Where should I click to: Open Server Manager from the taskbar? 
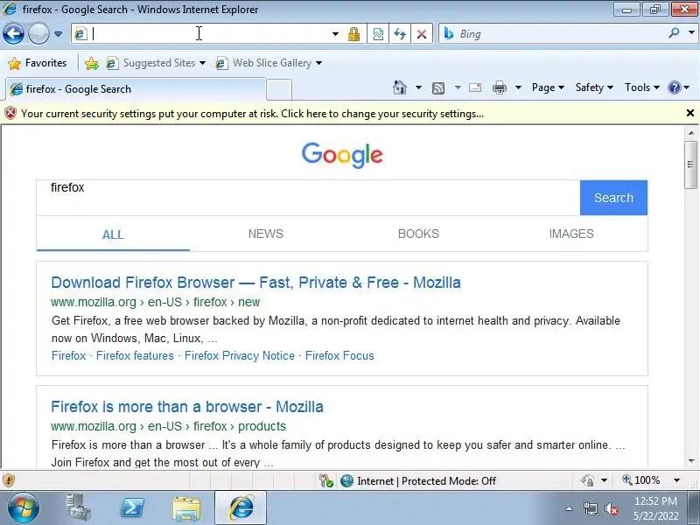[x=79, y=507]
